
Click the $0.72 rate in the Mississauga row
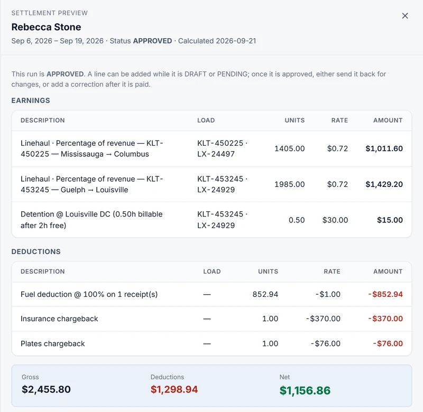pyautogui.click(x=337, y=148)
